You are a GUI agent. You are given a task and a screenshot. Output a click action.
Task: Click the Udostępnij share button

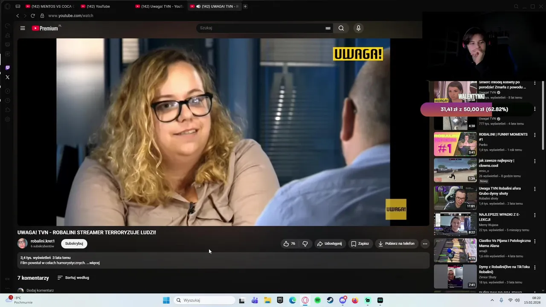(x=329, y=244)
